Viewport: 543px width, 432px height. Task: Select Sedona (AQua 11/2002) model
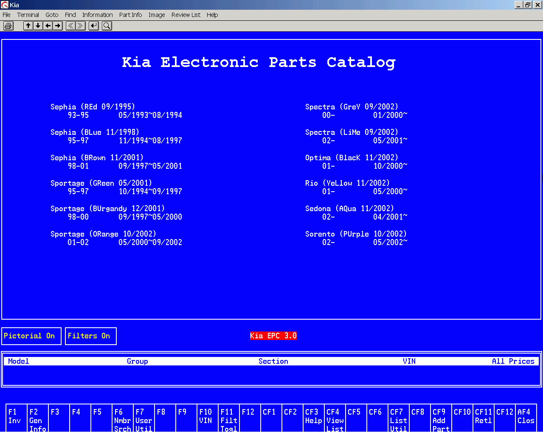point(349,209)
